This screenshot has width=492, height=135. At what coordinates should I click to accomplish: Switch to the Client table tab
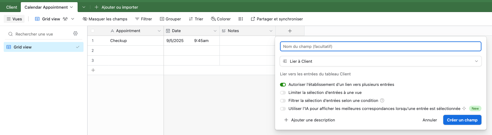tap(12, 7)
